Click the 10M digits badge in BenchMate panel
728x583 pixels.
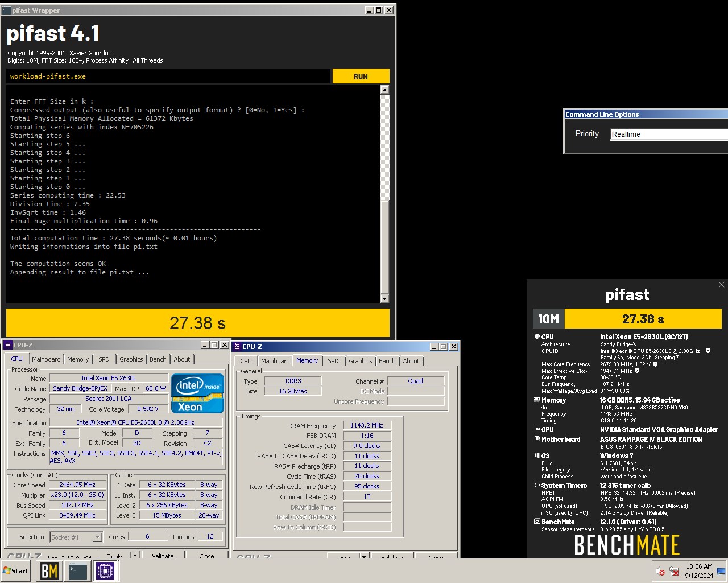[549, 319]
